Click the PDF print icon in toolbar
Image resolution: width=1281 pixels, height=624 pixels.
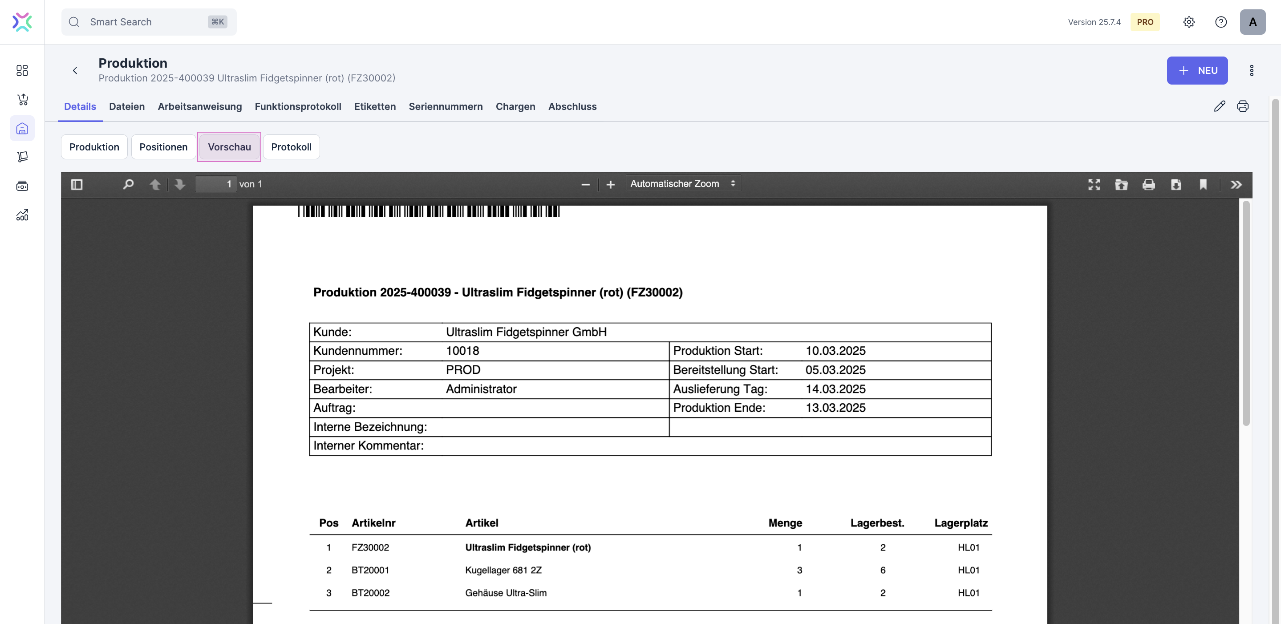[x=1148, y=184]
